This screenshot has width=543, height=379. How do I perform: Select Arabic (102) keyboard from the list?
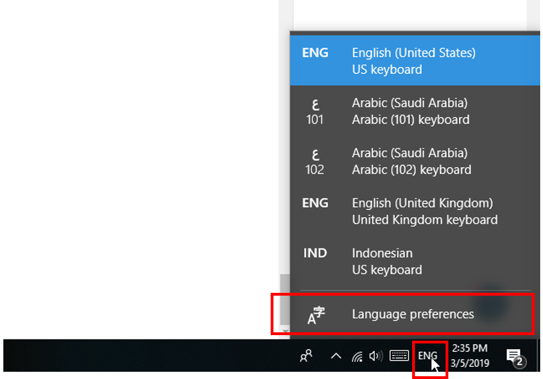click(412, 161)
